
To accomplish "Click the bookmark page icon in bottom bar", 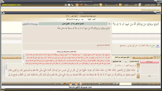I will coord(70,84).
